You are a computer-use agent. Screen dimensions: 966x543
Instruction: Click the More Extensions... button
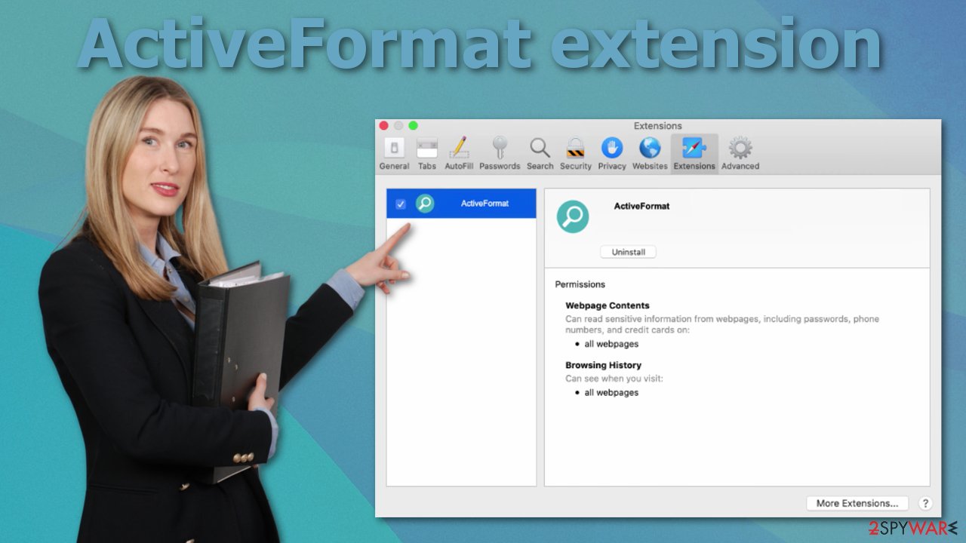point(857,503)
